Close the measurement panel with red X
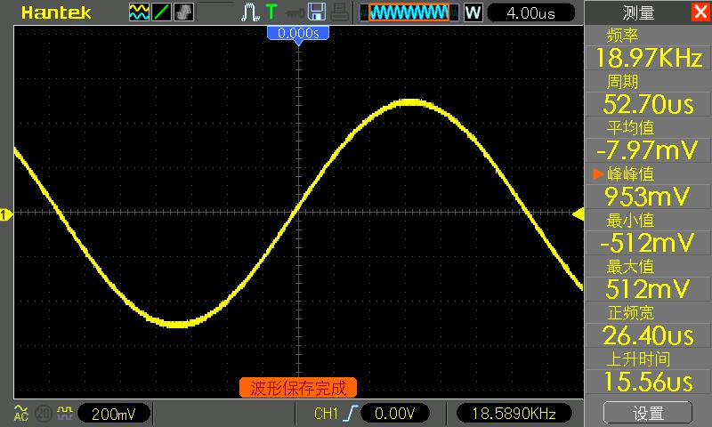Viewport: 712px width, 427px height. 700,12
